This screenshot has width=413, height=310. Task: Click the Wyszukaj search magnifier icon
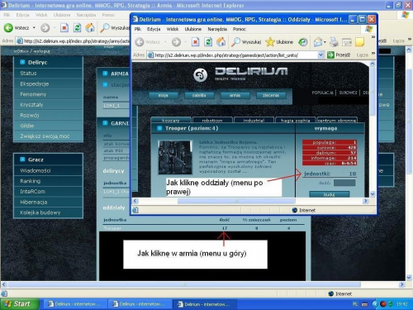coord(235,42)
